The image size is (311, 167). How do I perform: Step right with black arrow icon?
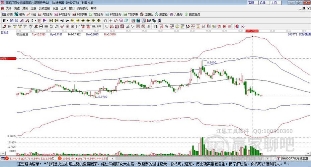67,21
